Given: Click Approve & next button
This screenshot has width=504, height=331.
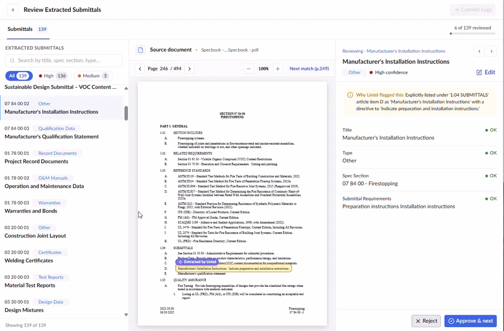Looking at the screenshot, I should pyautogui.click(x=471, y=321).
